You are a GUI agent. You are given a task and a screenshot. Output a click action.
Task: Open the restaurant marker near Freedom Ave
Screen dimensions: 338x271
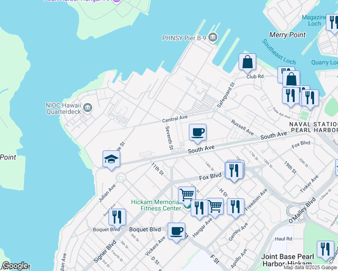point(235,208)
